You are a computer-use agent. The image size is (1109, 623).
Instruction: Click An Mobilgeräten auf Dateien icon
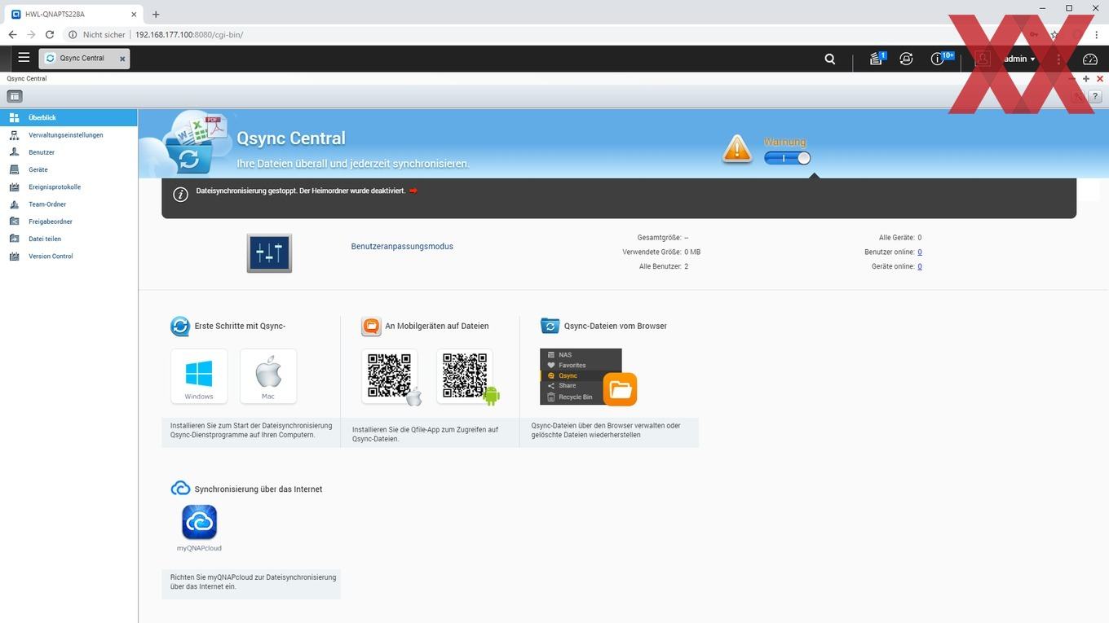pos(371,327)
